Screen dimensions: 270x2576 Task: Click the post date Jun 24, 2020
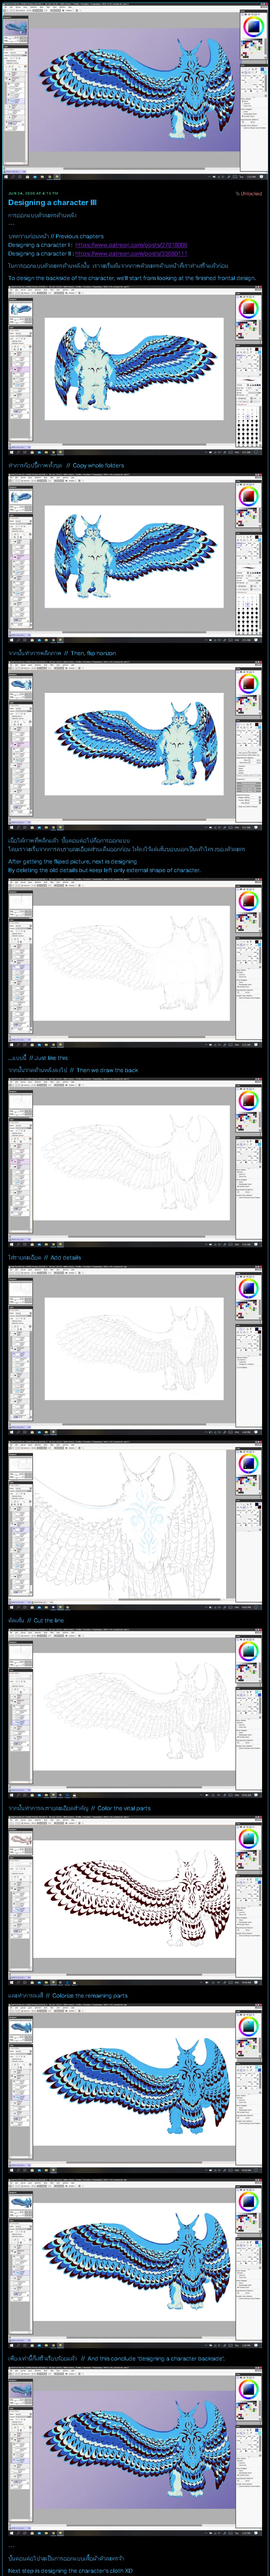(x=33, y=194)
